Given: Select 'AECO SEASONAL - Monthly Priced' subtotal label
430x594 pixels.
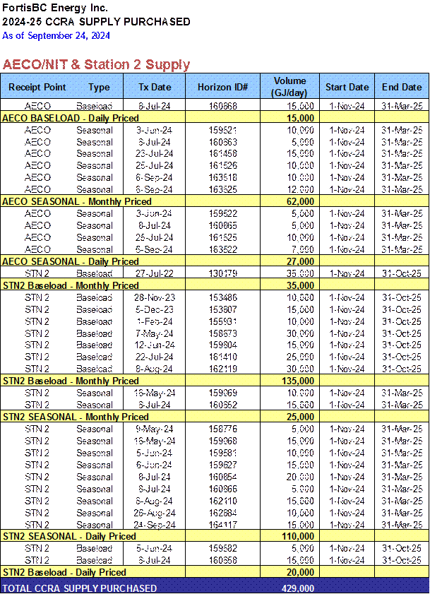Looking at the screenshot, I should pos(77,201).
